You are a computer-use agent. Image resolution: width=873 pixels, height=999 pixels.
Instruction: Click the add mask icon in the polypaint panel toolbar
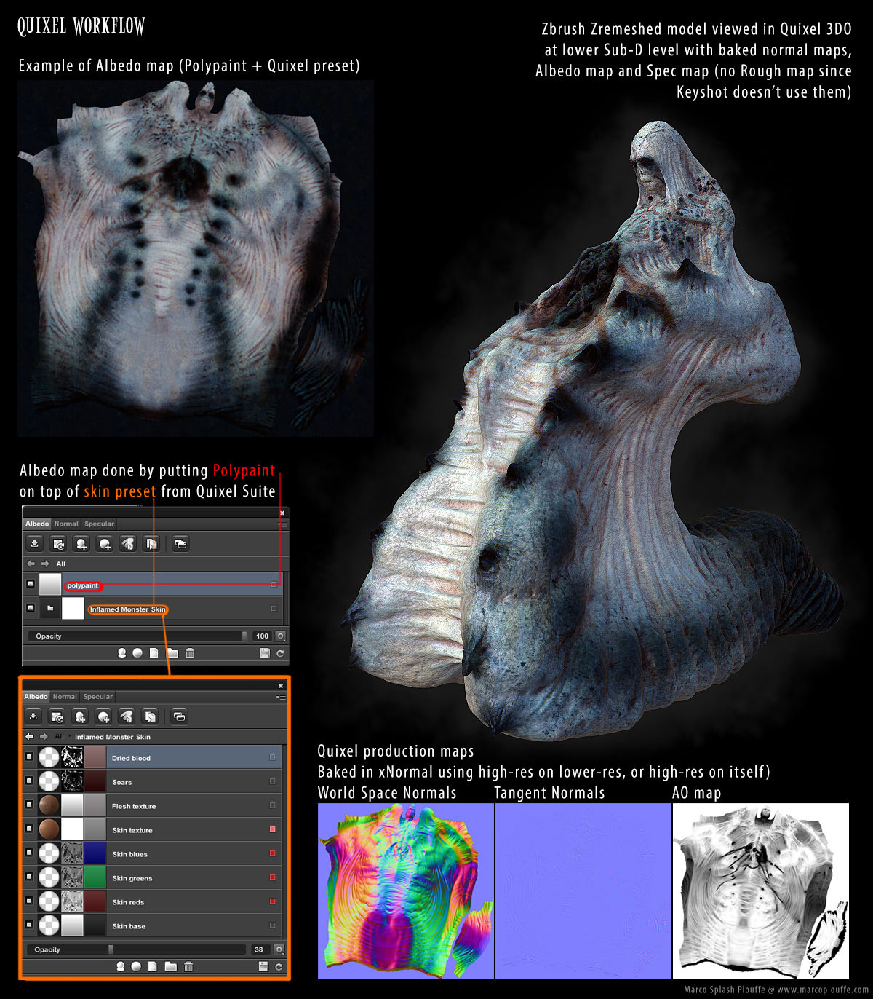tap(105, 543)
